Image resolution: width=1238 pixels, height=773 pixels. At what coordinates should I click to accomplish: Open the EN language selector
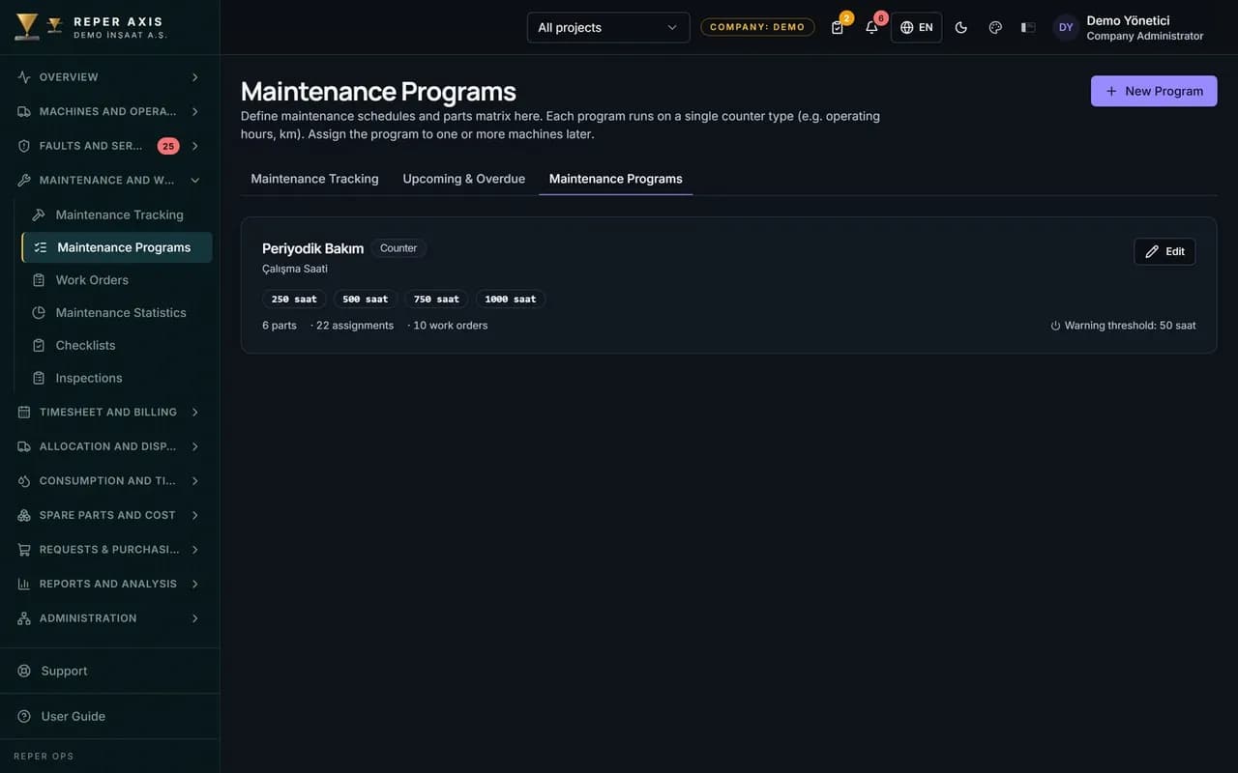pos(916,27)
